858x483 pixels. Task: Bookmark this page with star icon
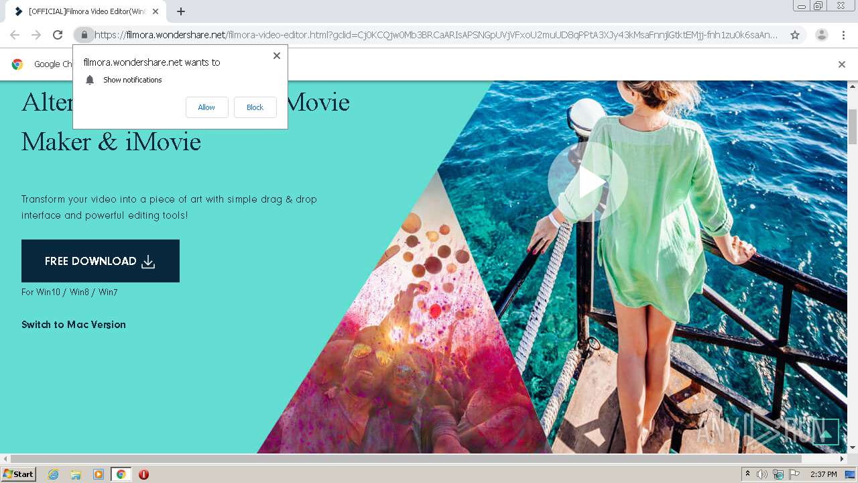coord(795,35)
